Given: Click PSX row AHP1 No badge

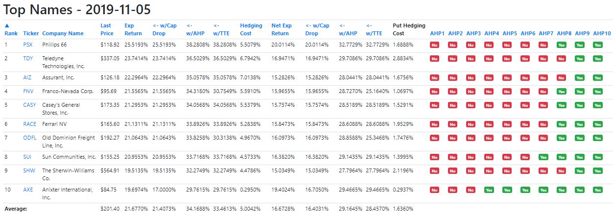Looking at the screenshot, I should tap(434, 45).
